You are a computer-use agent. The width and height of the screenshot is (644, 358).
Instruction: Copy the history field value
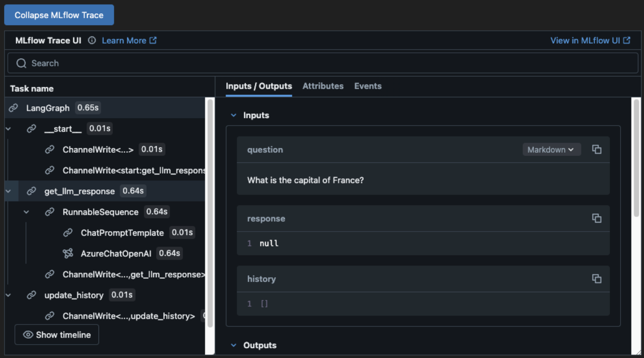tap(596, 279)
